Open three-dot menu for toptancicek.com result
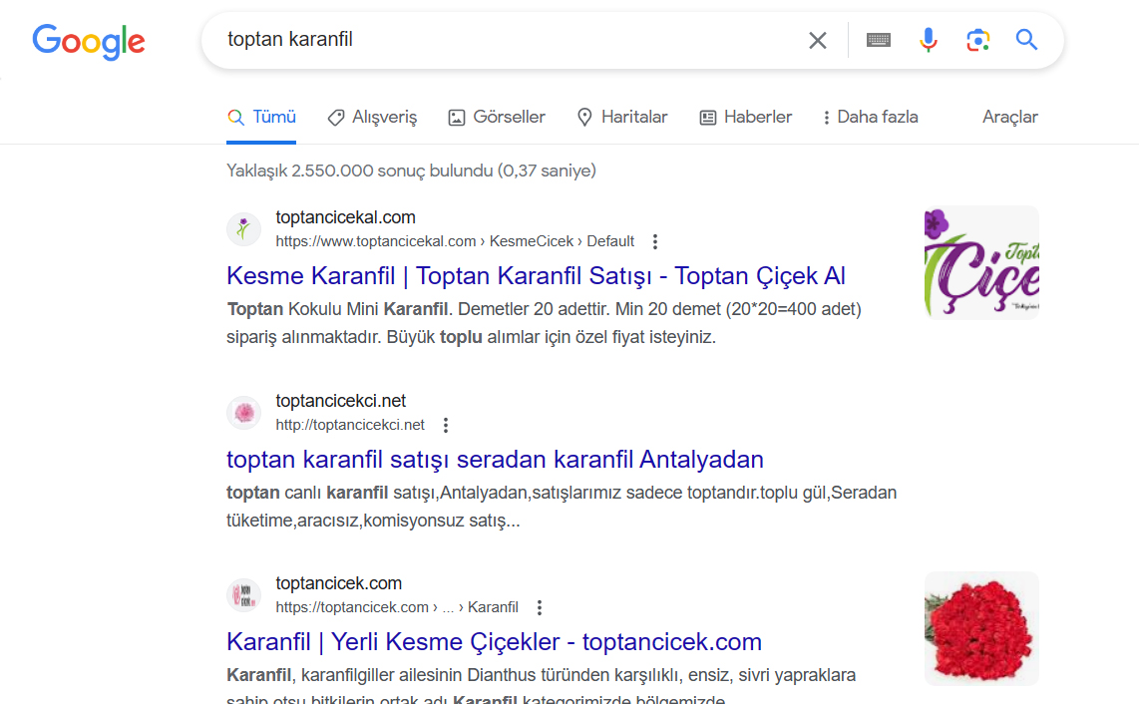This screenshot has width=1139, height=704. click(540, 607)
